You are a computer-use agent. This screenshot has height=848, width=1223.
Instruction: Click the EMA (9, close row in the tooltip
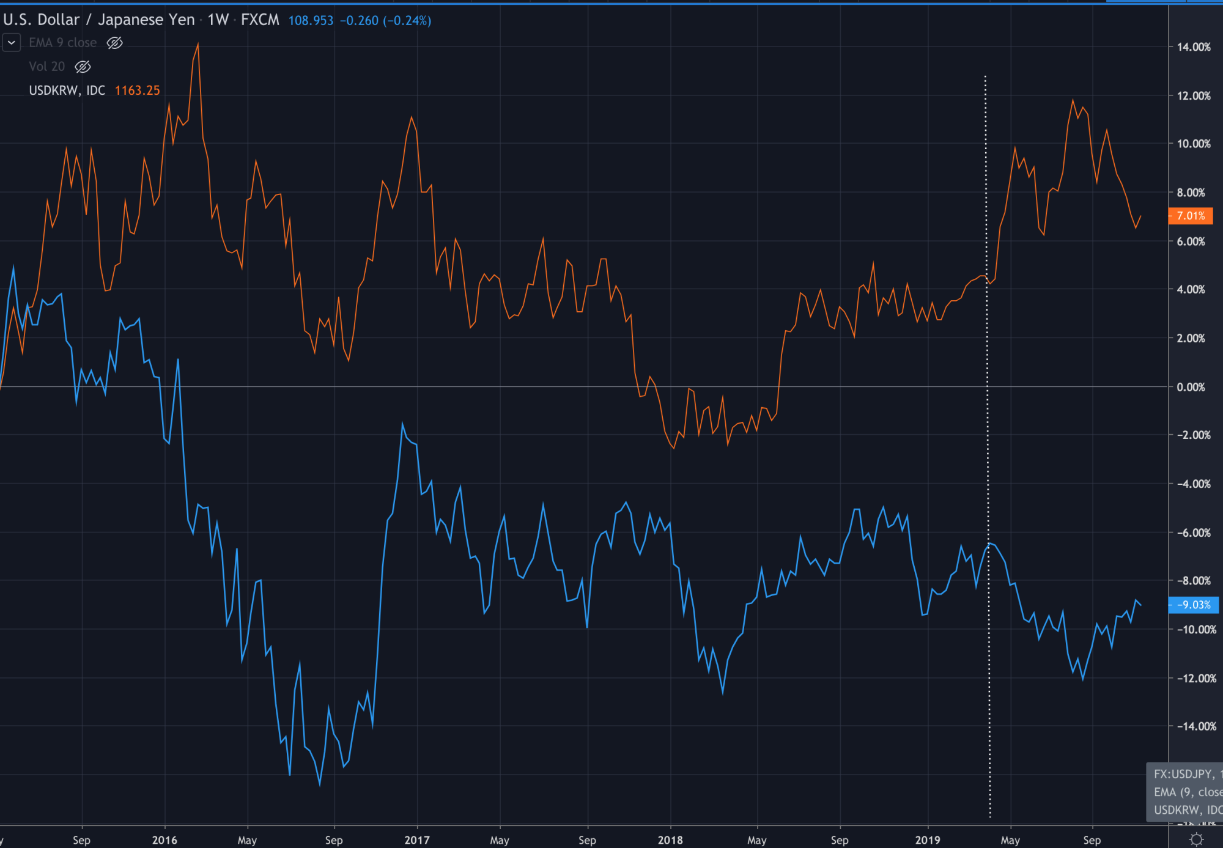pyautogui.click(x=1188, y=792)
